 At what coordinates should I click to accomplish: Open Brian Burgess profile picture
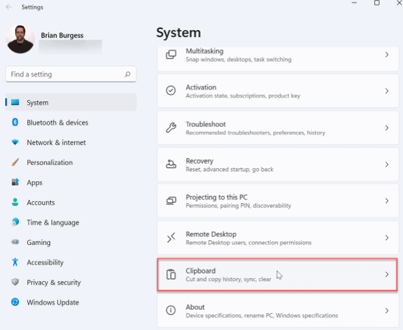click(x=20, y=39)
